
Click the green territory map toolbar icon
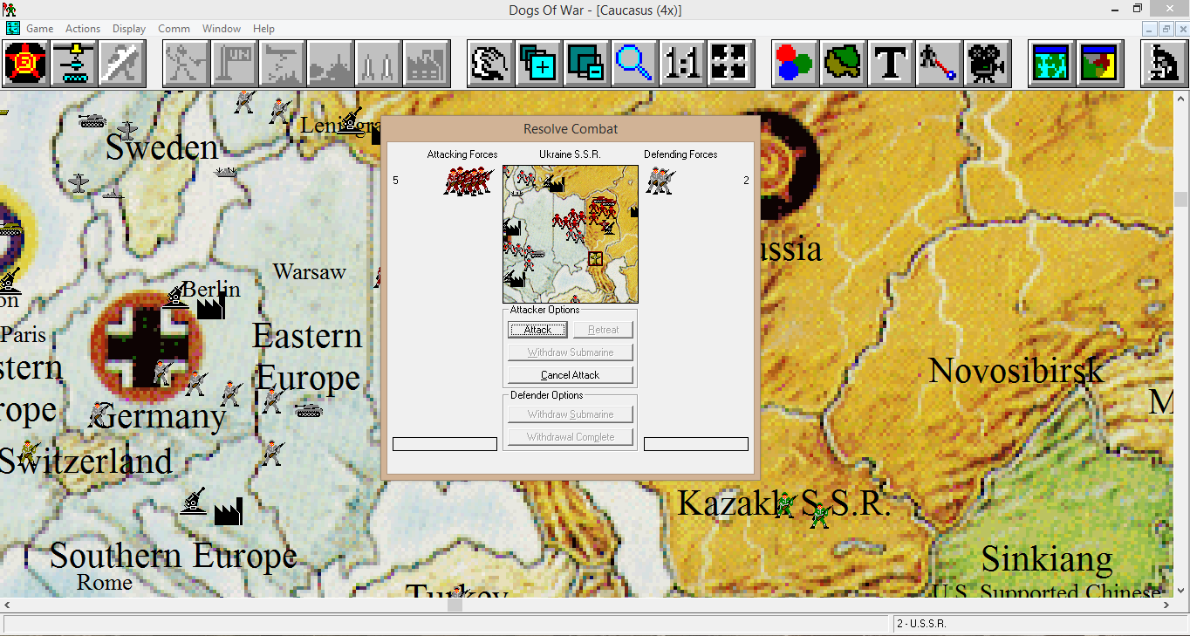(x=844, y=64)
